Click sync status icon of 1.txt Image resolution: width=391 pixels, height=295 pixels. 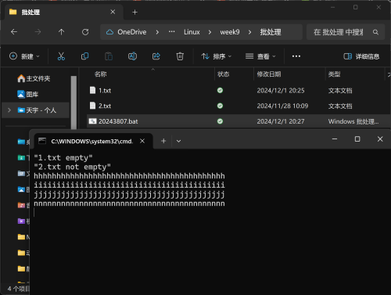(220, 90)
